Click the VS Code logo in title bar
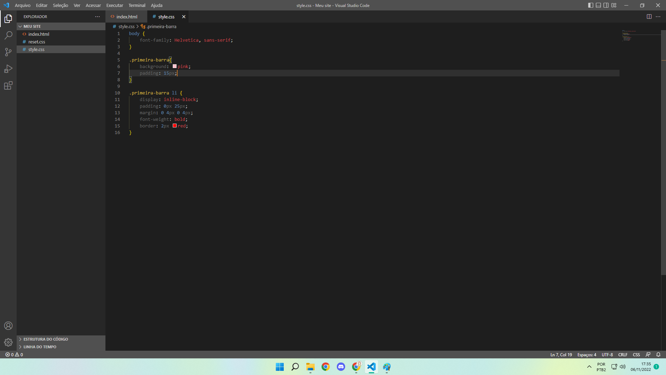Screen dimensions: 666x375 pos(6,5)
